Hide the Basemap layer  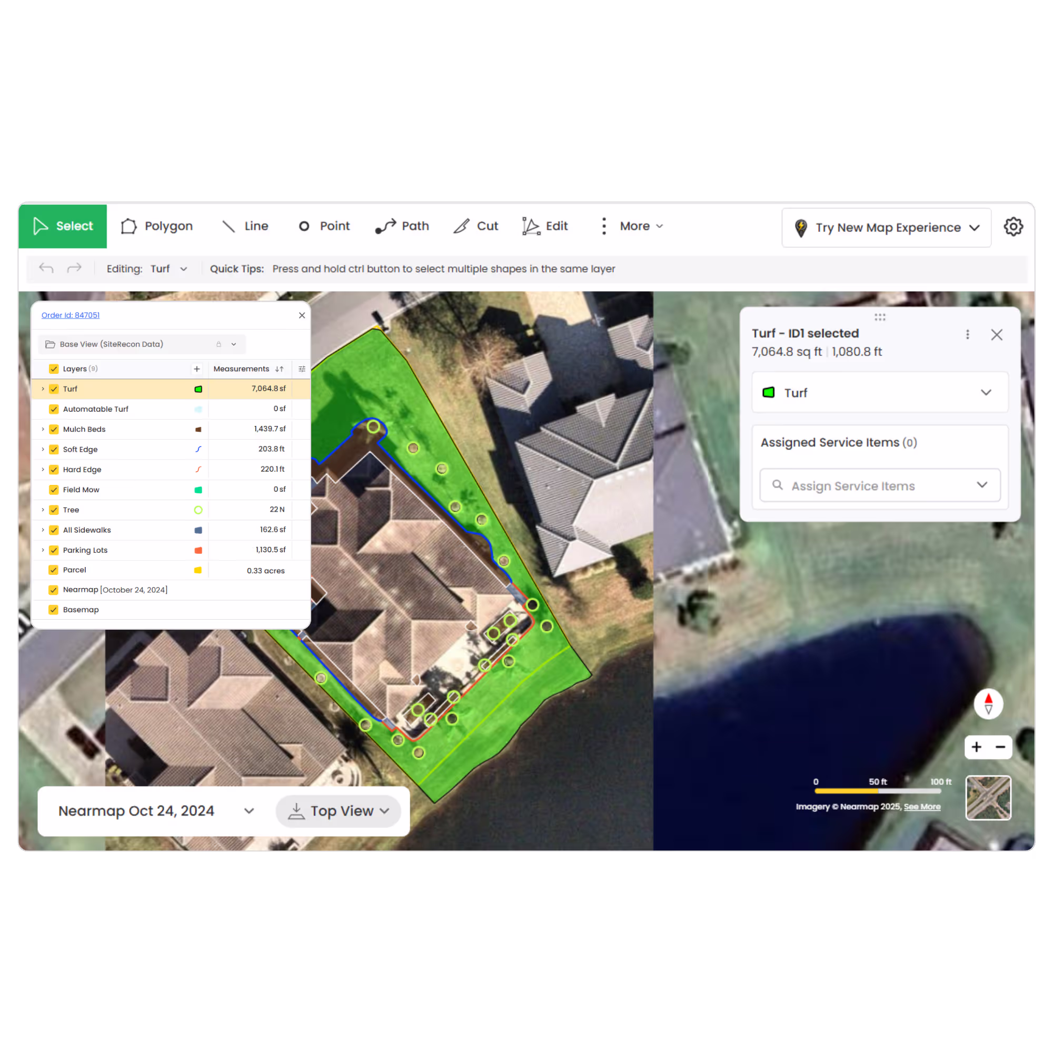[x=54, y=610]
